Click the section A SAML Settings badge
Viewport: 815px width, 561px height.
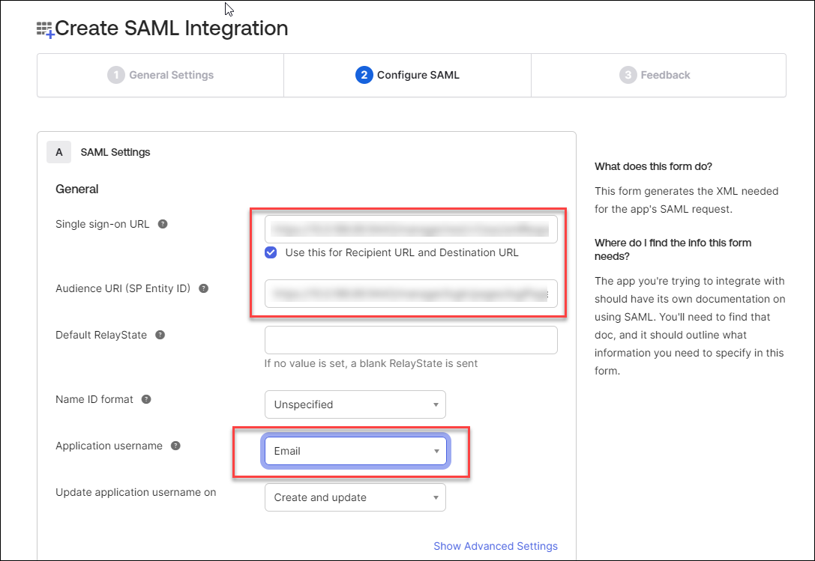pos(58,152)
